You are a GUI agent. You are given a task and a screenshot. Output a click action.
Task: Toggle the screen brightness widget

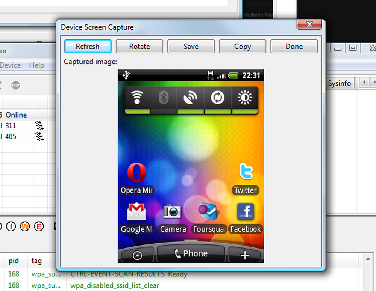click(x=245, y=100)
